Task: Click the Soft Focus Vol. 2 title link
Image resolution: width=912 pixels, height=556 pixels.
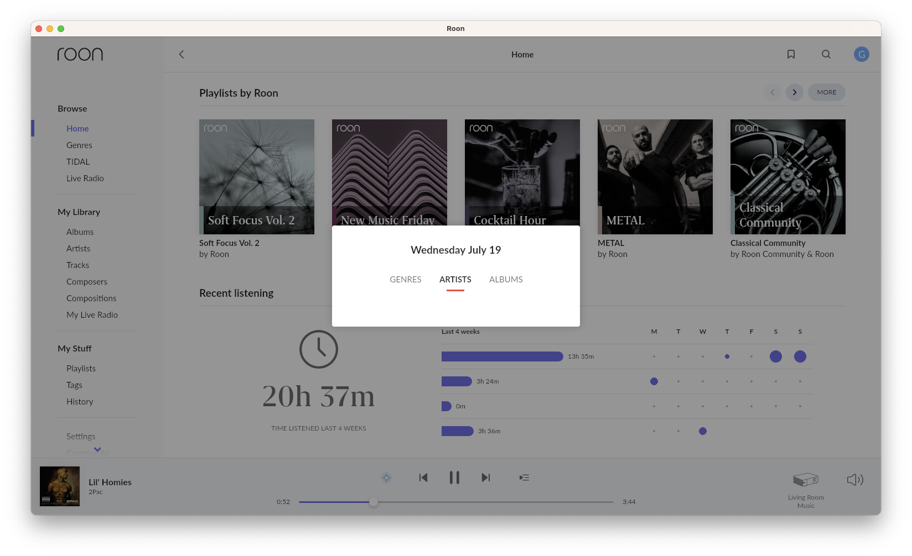Action: coord(229,243)
